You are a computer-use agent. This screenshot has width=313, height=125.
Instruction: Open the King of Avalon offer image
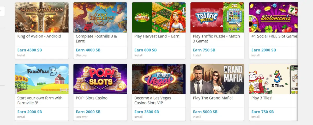pos(42,17)
